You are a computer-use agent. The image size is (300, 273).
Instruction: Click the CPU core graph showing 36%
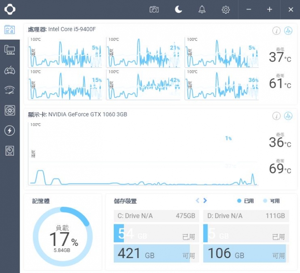[x=222, y=84]
